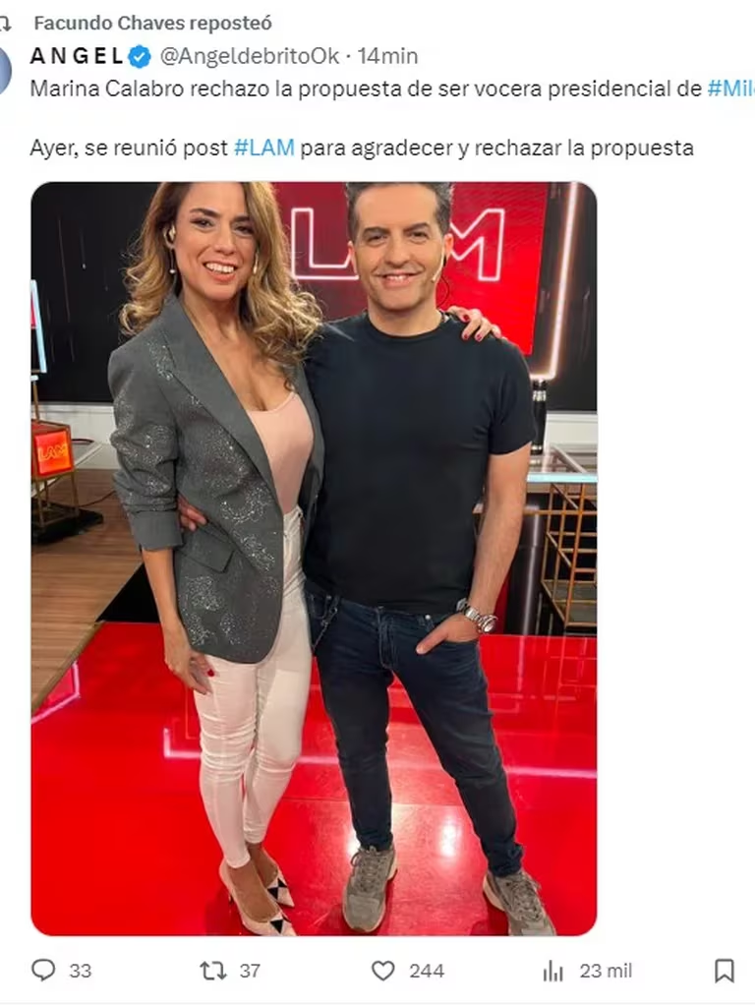
Task: Click the small repost arrow beside Facundo Chaves
Action: coord(5,24)
